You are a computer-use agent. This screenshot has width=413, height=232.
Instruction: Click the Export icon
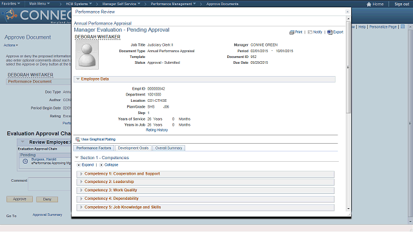click(x=330, y=32)
